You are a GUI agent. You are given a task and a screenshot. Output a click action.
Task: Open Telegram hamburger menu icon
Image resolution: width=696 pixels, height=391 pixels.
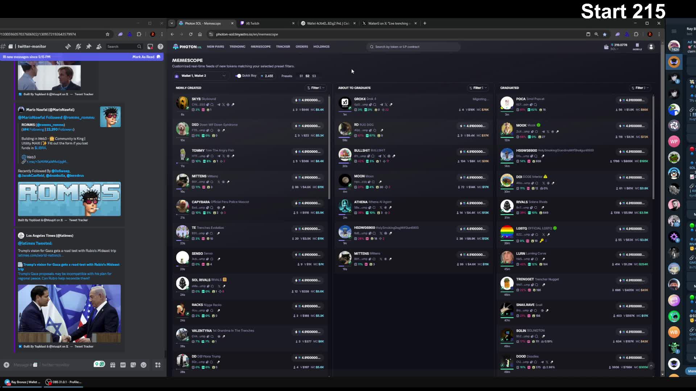coord(674,31)
